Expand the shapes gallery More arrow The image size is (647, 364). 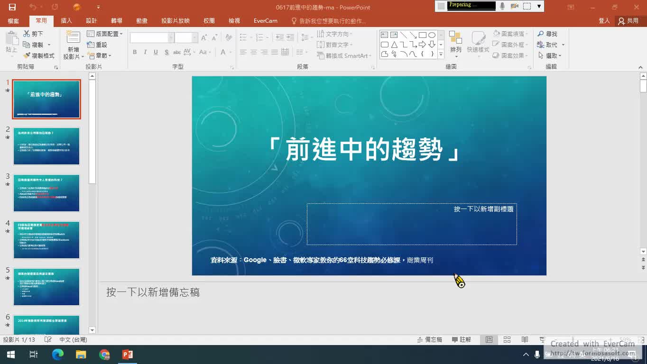[441, 55]
